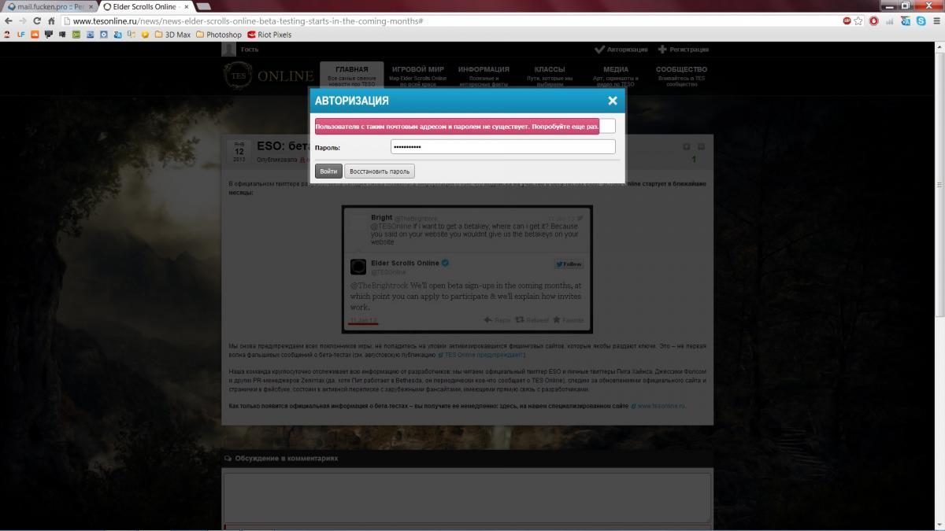Open the 3D Max bookmarks folder
Image resolution: width=945 pixels, height=531 pixels.
point(172,35)
